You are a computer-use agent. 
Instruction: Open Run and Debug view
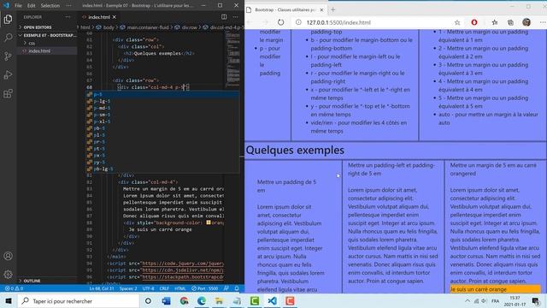pyautogui.click(x=8, y=74)
